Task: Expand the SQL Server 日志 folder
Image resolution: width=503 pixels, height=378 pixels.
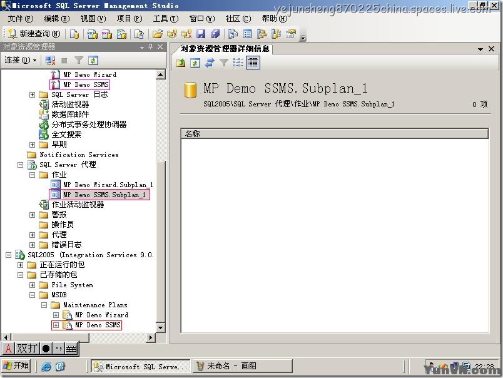Action: coord(32,94)
